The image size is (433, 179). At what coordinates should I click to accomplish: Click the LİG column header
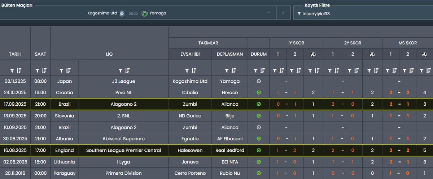coord(109,54)
